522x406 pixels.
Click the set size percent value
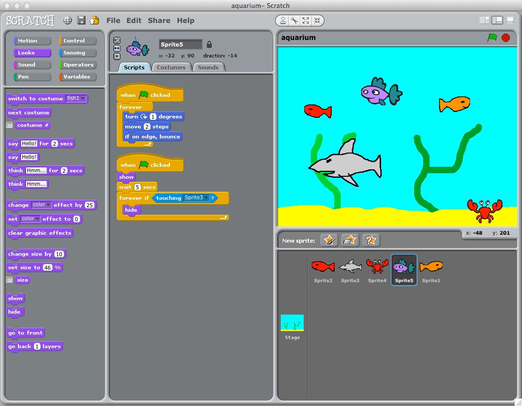click(47, 267)
